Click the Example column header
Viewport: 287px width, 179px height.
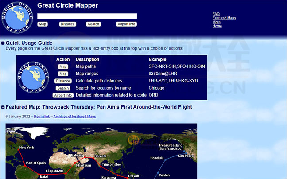157,59
